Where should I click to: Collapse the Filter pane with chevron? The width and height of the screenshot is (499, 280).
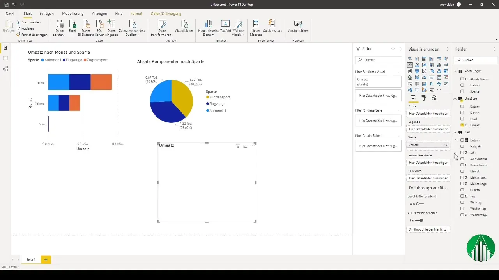[x=401, y=49]
